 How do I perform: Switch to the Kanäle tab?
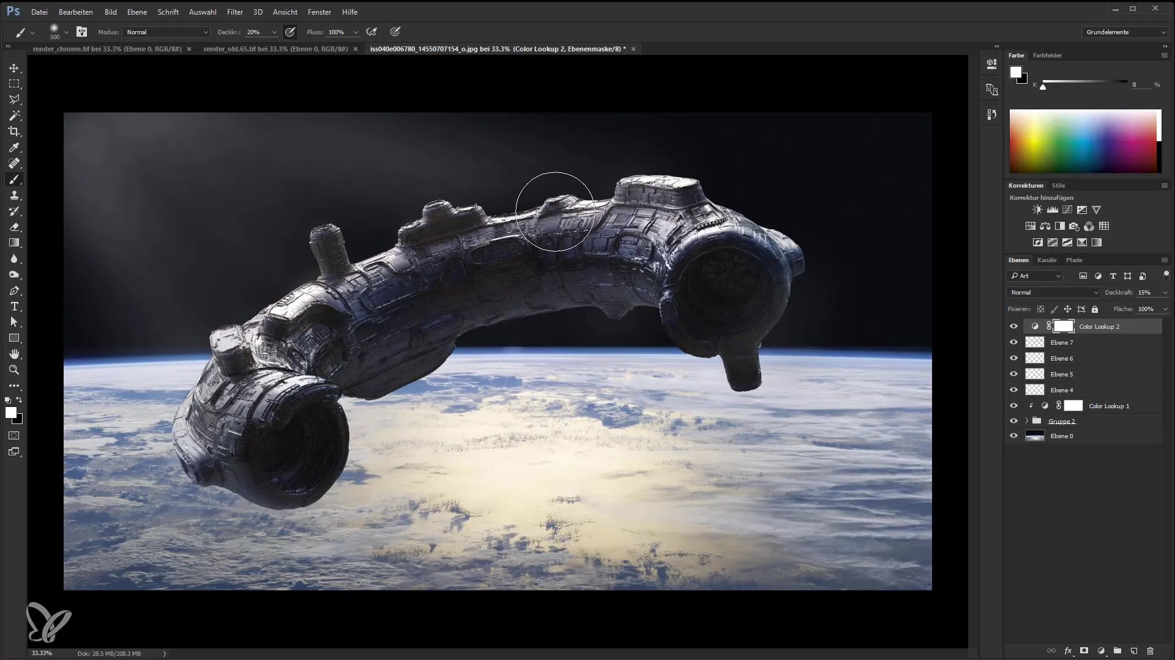tap(1047, 260)
